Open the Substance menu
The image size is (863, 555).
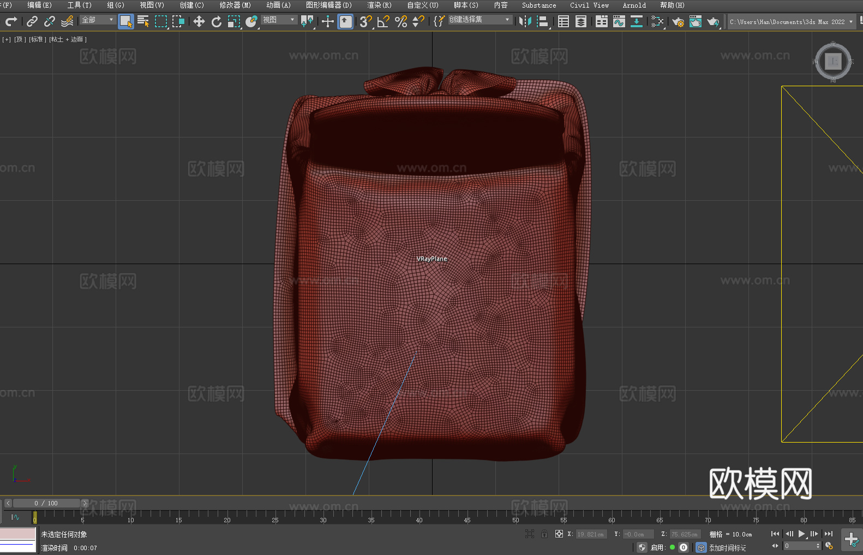coord(539,5)
